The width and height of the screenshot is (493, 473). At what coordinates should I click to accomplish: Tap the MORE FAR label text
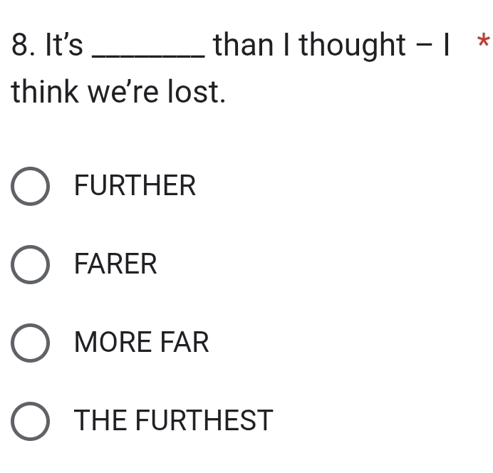point(142,343)
